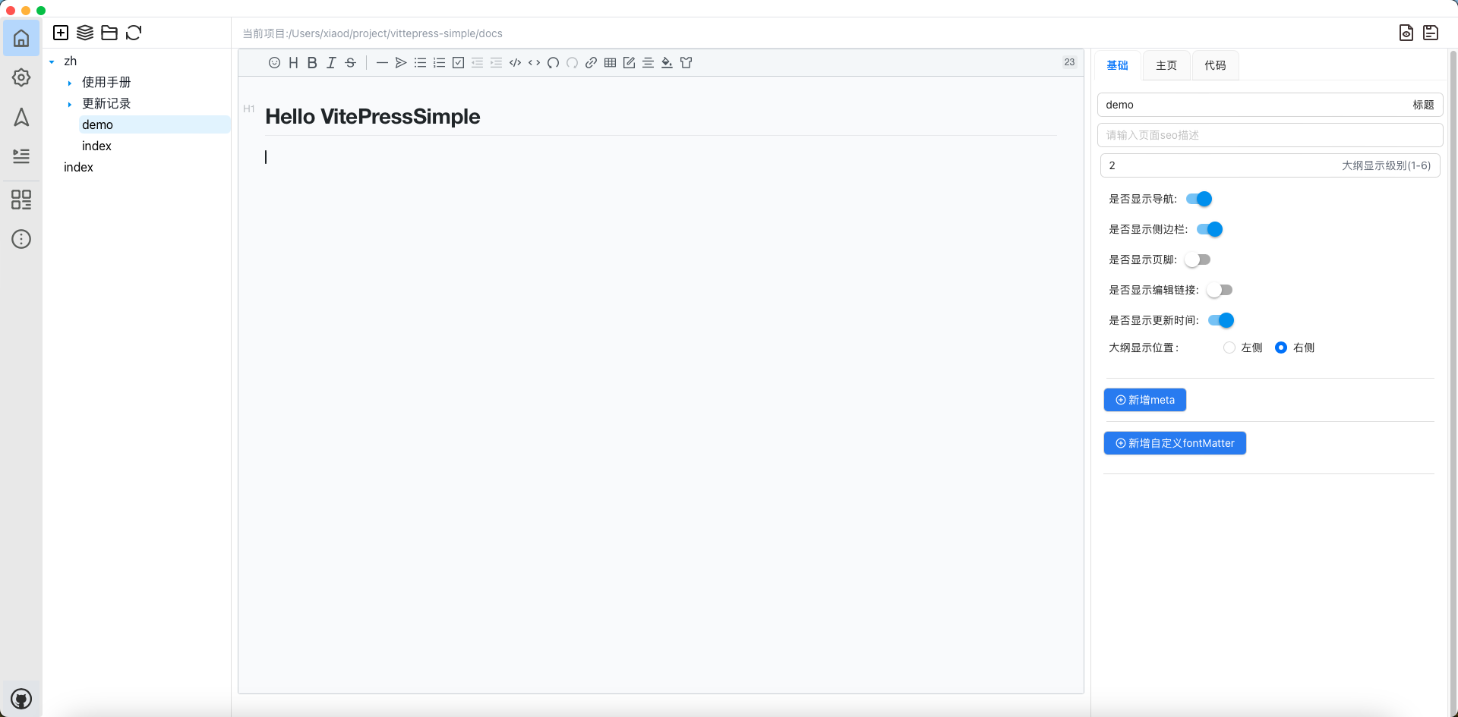Open the grid widgets sidebar icon

click(21, 200)
